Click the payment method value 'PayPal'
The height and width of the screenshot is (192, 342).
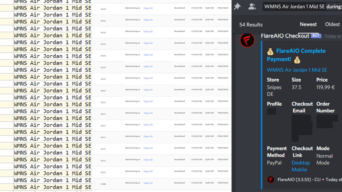[274, 163]
